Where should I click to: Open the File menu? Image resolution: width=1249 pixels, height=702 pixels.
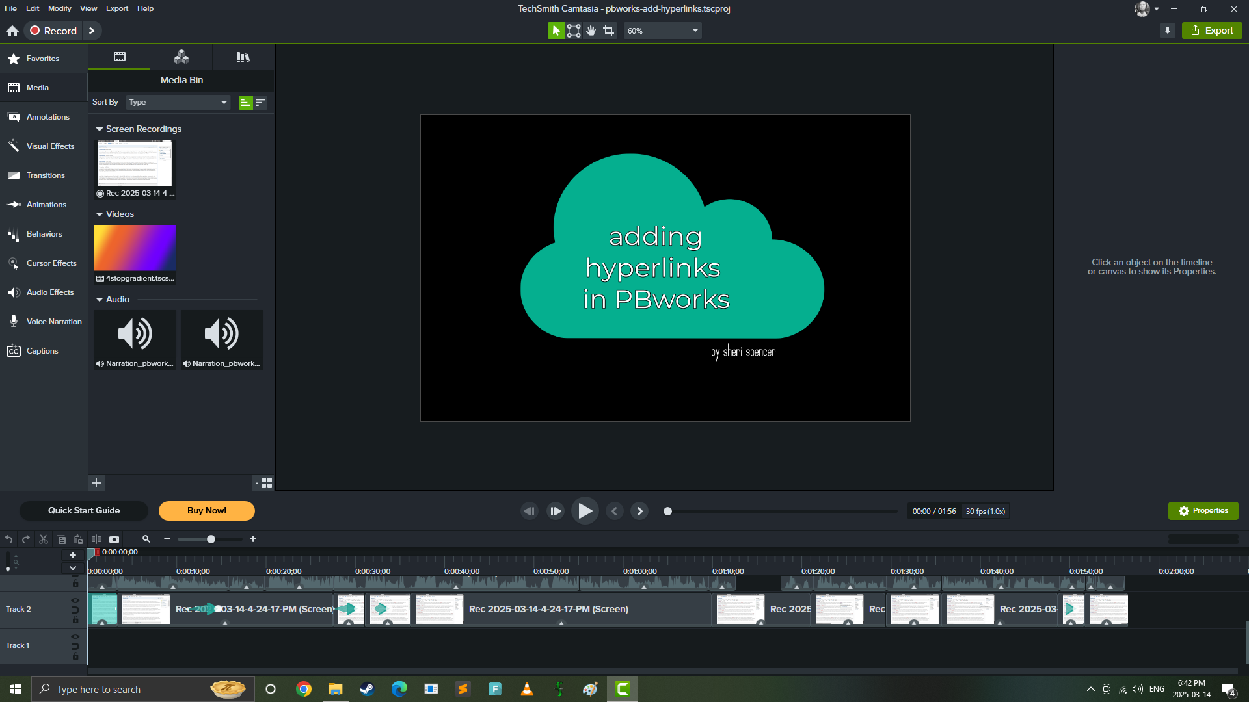tap(11, 8)
